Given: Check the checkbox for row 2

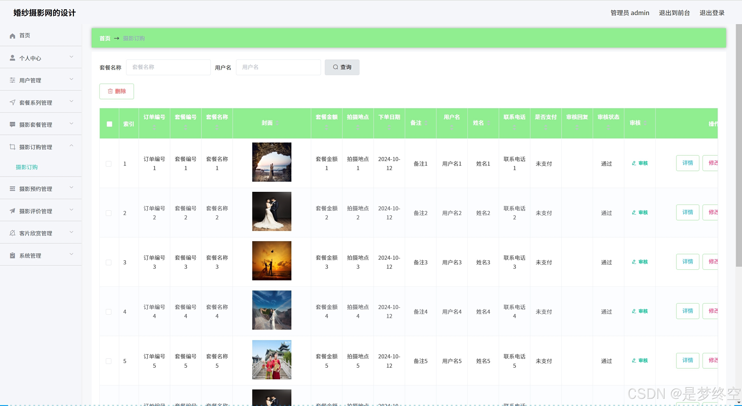Looking at the screenshot, I should pos(109,213).
